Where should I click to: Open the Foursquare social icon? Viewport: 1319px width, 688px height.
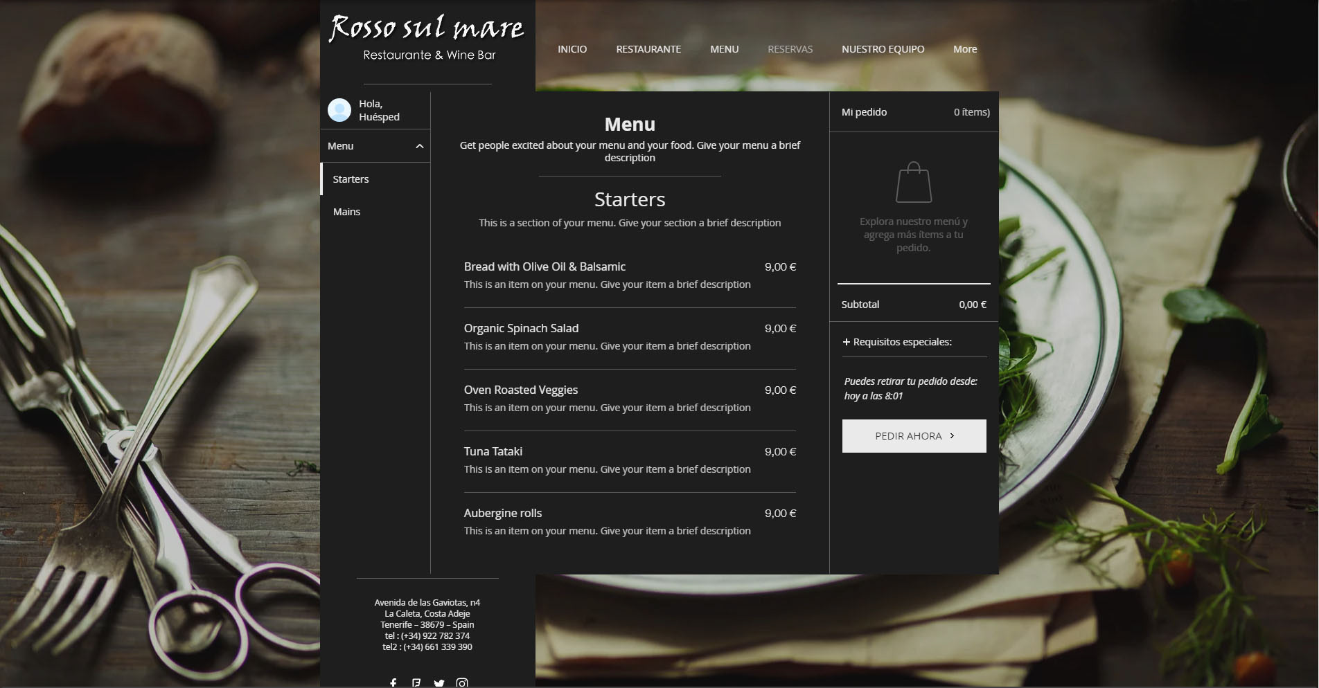pos(416,683)
